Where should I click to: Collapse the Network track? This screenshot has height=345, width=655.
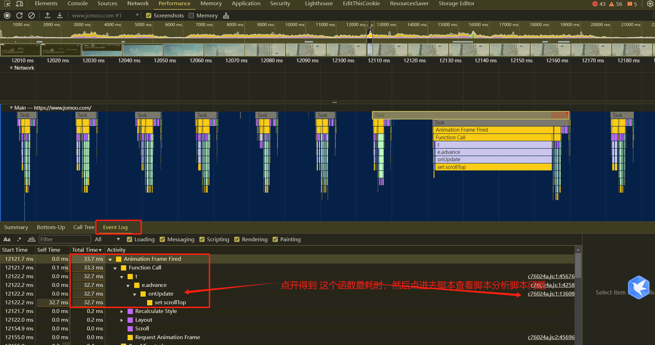tap(11, 68)
